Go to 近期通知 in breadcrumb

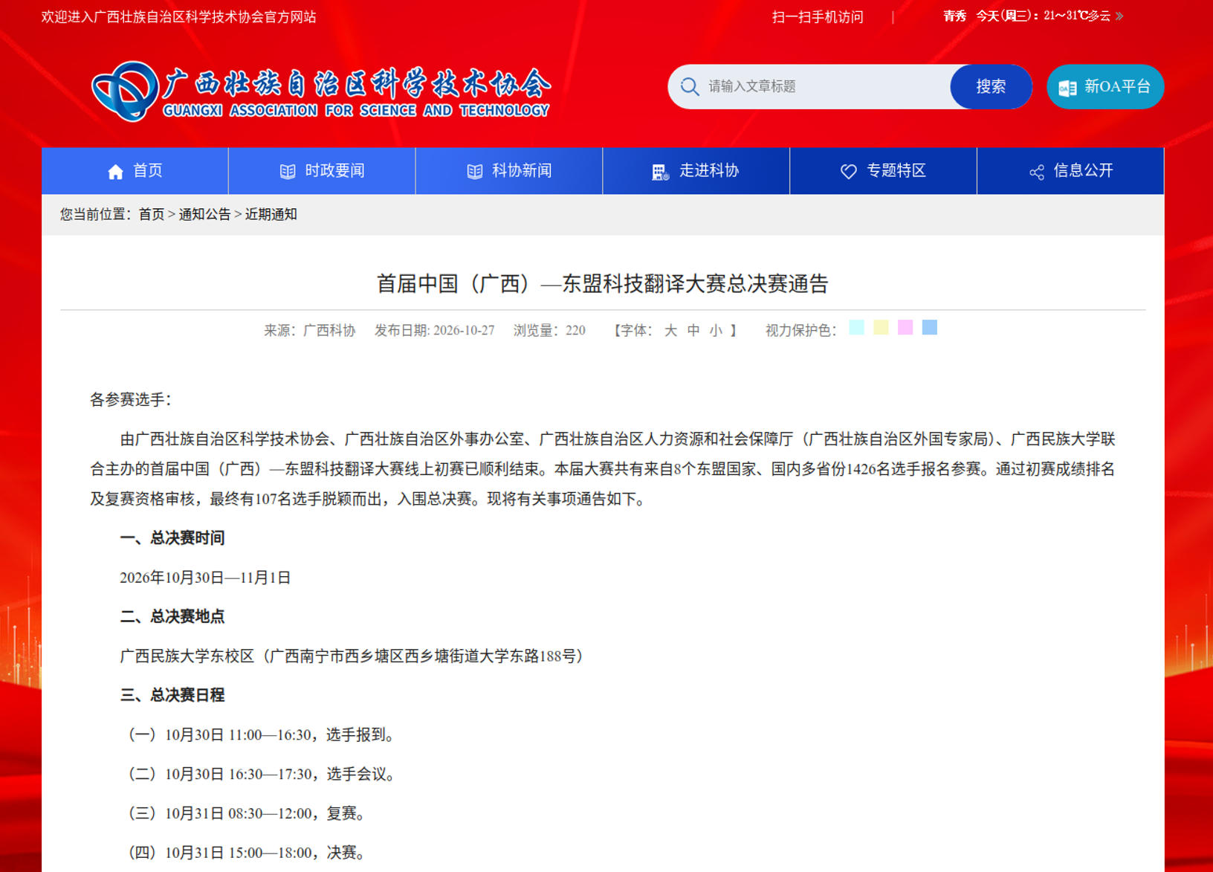coord(271,214)
